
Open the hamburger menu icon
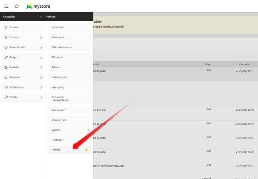(x=7, y=6)
